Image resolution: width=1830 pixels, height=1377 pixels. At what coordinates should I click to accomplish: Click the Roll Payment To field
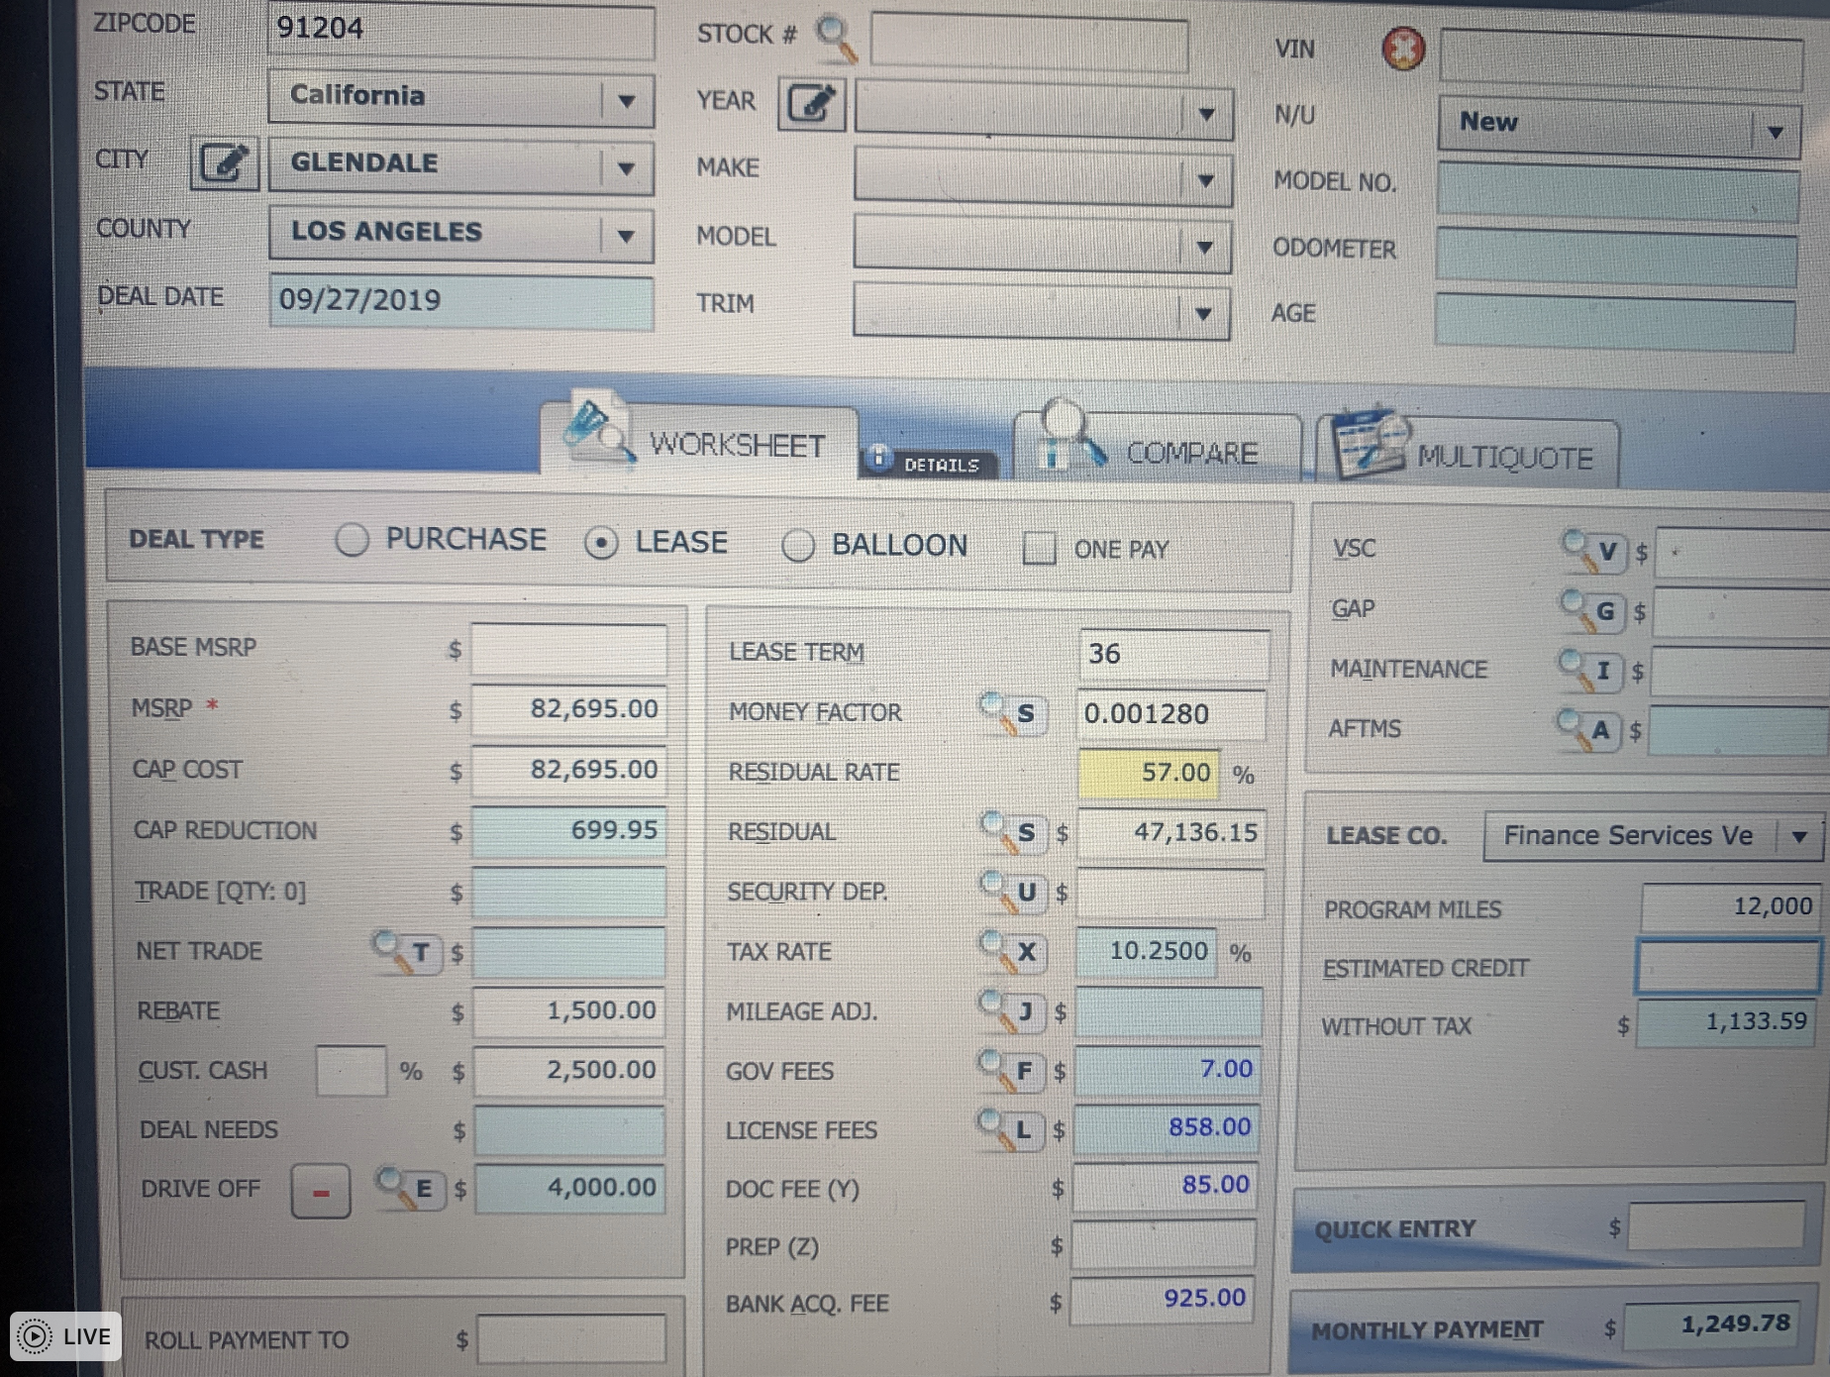tap(571, 1339)
